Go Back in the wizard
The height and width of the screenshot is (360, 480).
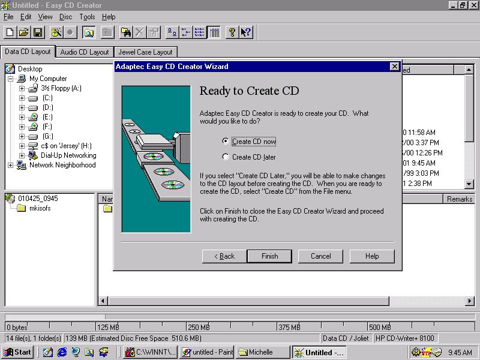click(x=224, y=256)
